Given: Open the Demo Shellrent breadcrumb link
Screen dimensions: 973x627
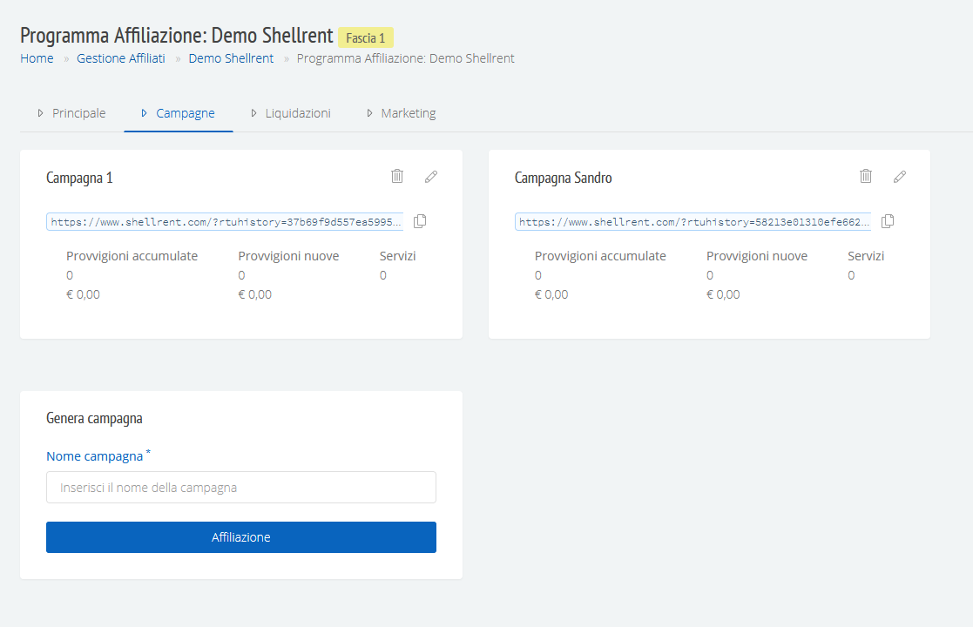Looking at the screenshot, I should coord(231,58).
